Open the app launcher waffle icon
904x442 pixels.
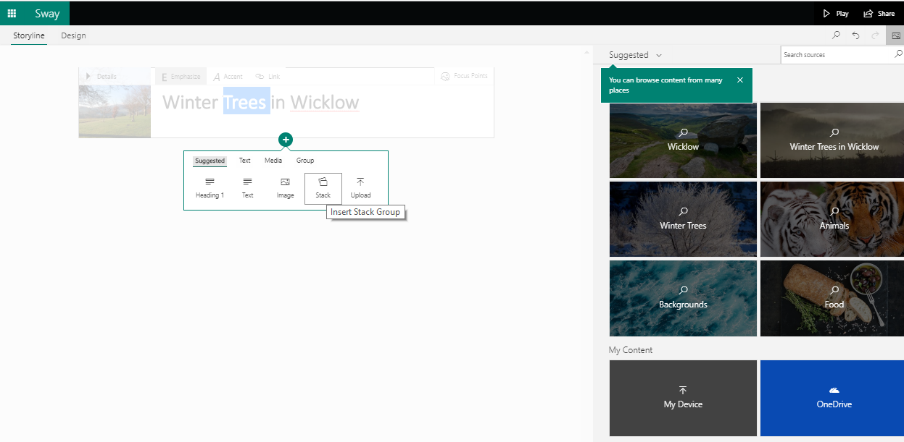[x=12, y=13]
